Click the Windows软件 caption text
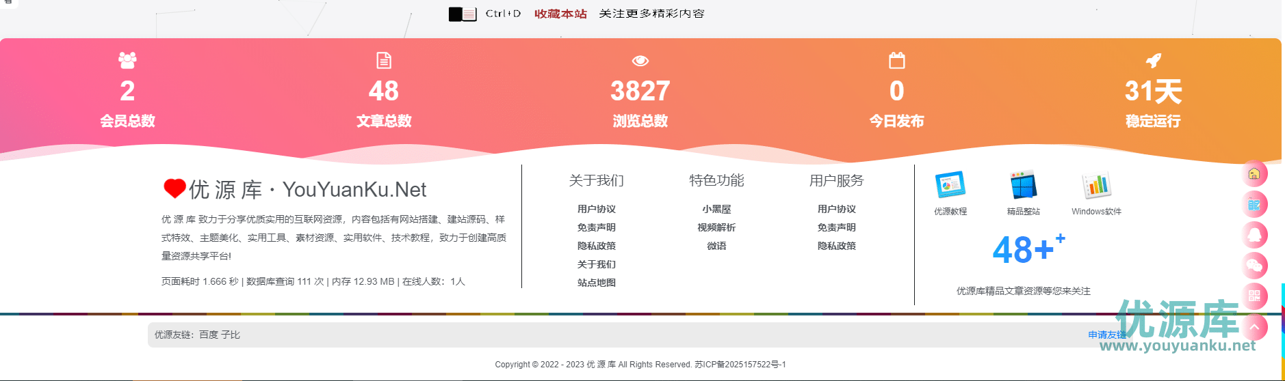The width and height of the screenshot is (1285, 381). 1096,212
